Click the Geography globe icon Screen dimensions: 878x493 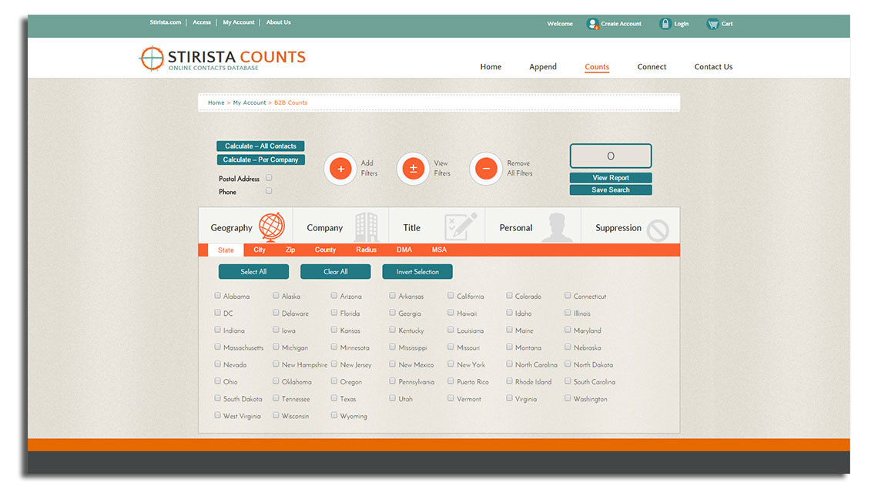point(272,227)
